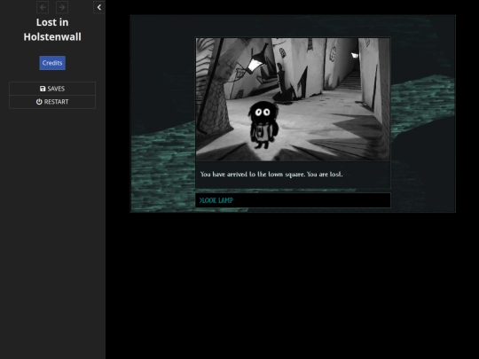
Task: Collapse the sidebar with the chevron
Action: point(99,7)
